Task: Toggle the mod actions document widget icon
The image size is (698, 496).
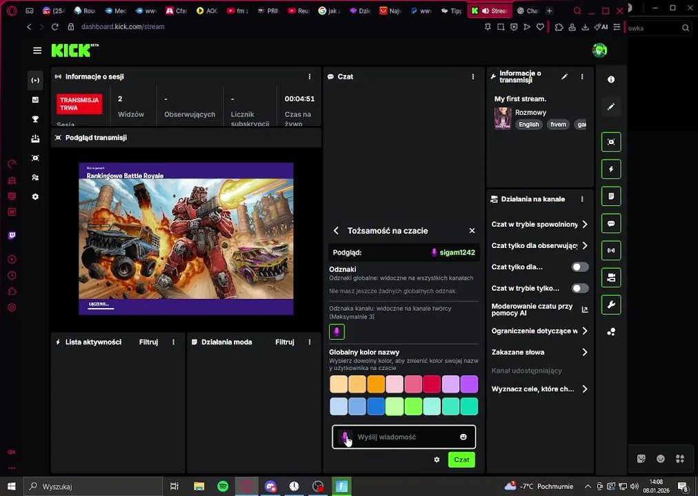Action: pos(611,196)
